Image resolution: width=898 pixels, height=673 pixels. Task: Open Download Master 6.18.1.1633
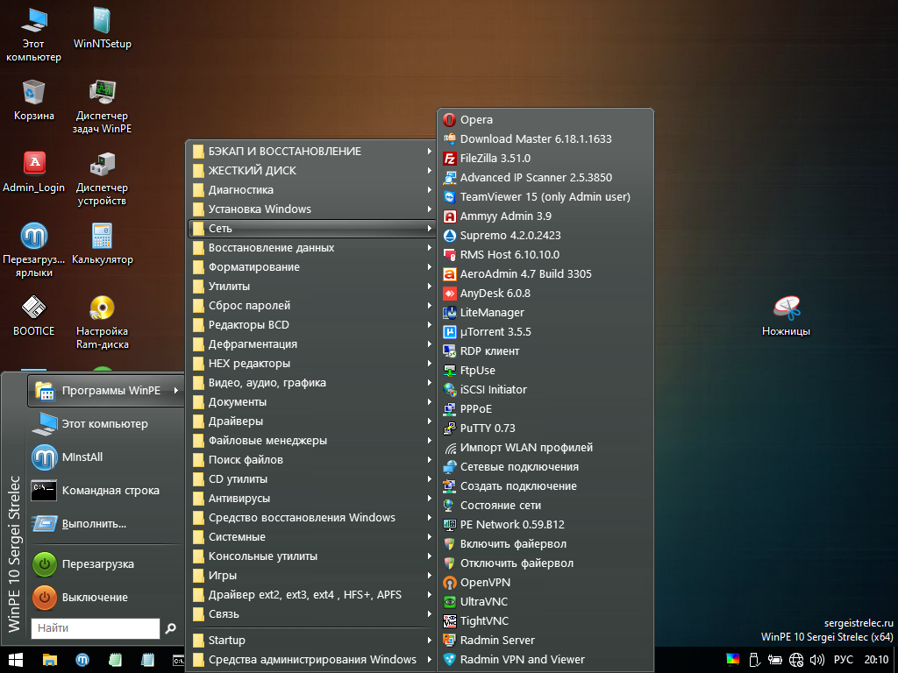point(545,139)
